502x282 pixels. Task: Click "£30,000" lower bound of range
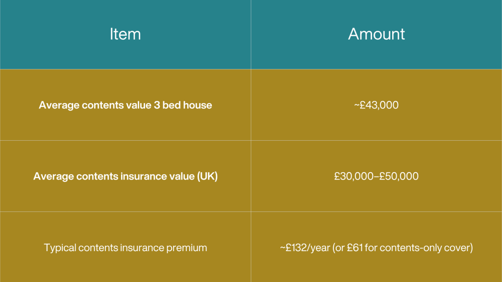353,176
